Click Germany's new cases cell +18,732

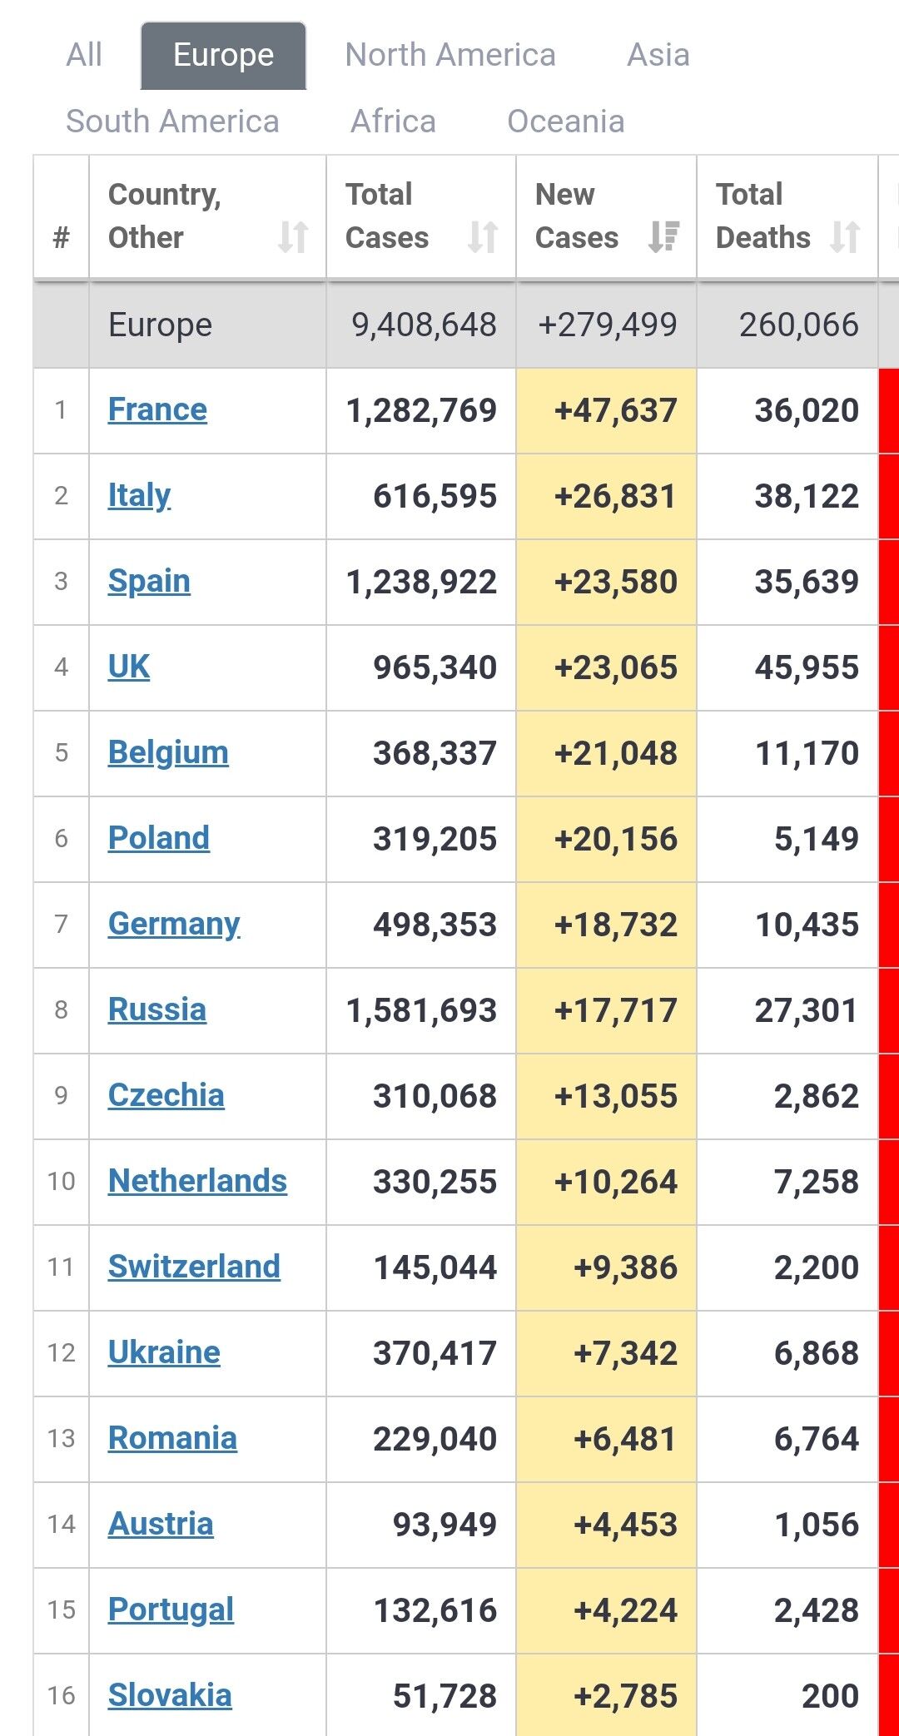[x=606, y=925]
